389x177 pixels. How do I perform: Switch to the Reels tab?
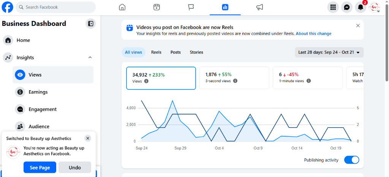(x=156, y=52)
